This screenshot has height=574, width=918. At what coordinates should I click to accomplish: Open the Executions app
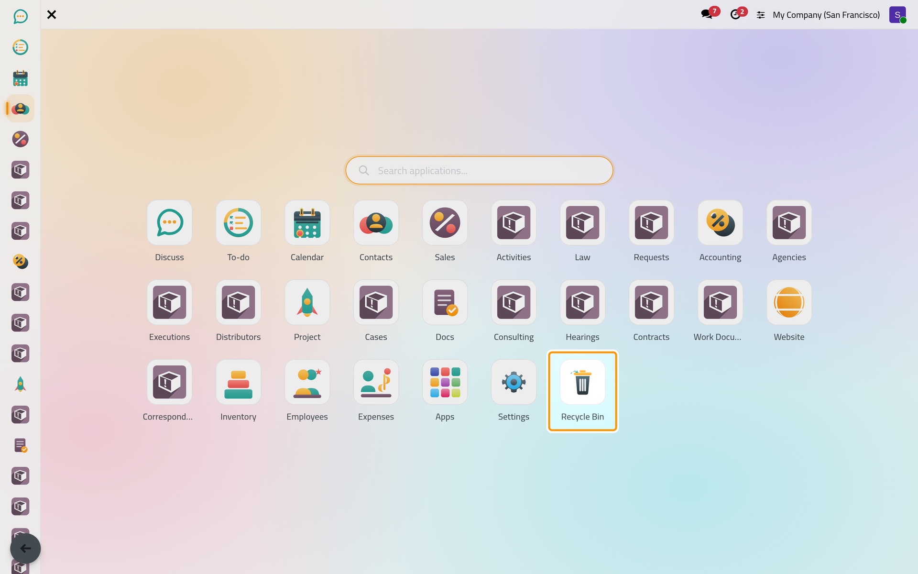click(169, 303)
